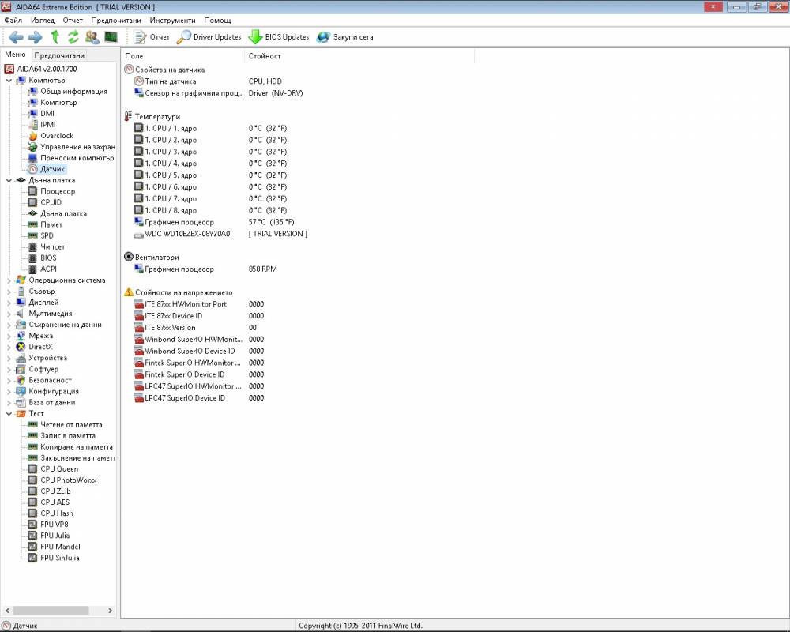Expand the DirectX tree node
Image resolution: width=790 pixels, height=632 pixels.
tap(9, 347)
